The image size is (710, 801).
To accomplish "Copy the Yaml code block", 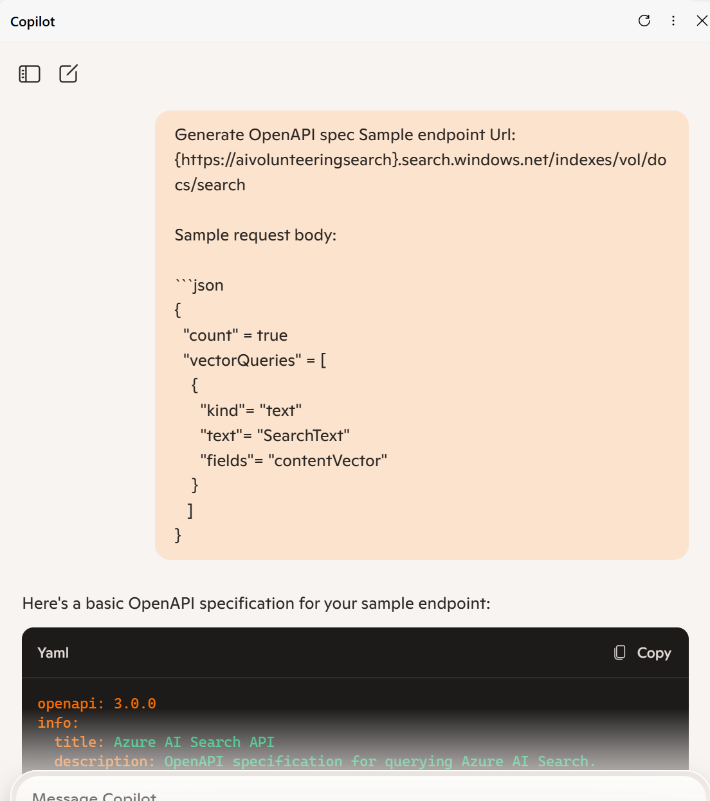I will click(642, 652).
